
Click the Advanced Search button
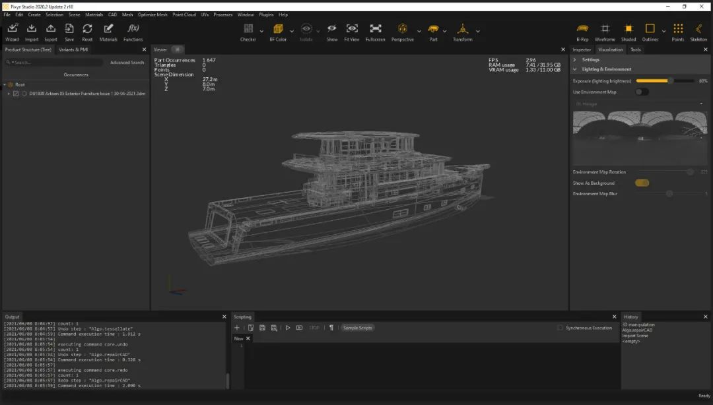[127, 63]
